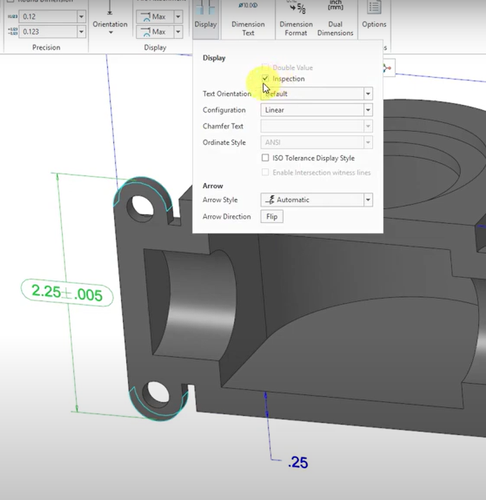486x500 pixels.
Task: Enable the Inspection checkbox
Action: pos(265,79)
